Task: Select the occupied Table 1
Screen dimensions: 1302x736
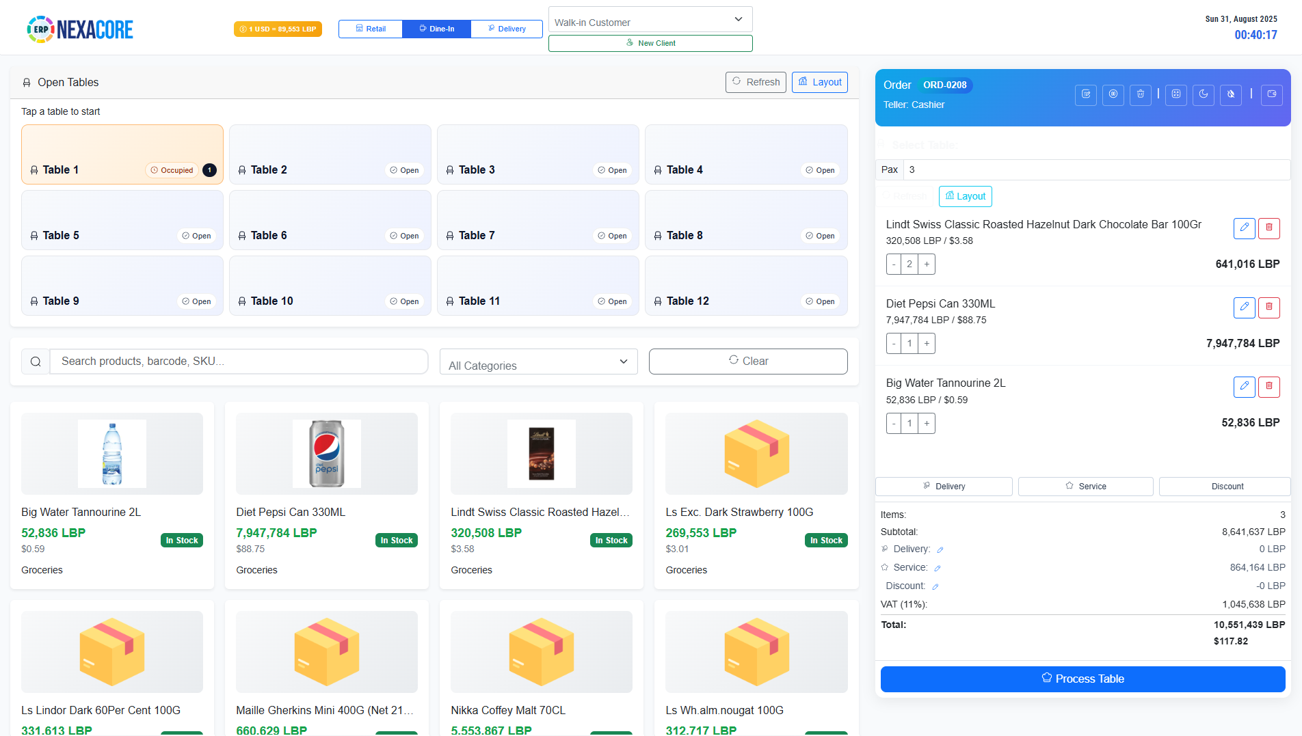Action: coord(122,154)
